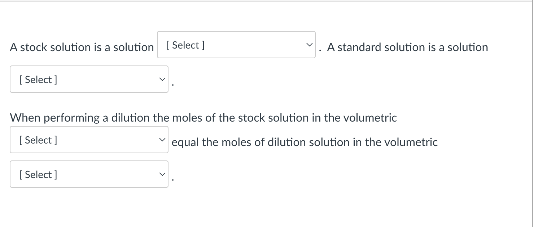Click the chevron arrow of the standard solution dropdown
The height and width of the screenshot is (227, 534).
coord(161,80)
